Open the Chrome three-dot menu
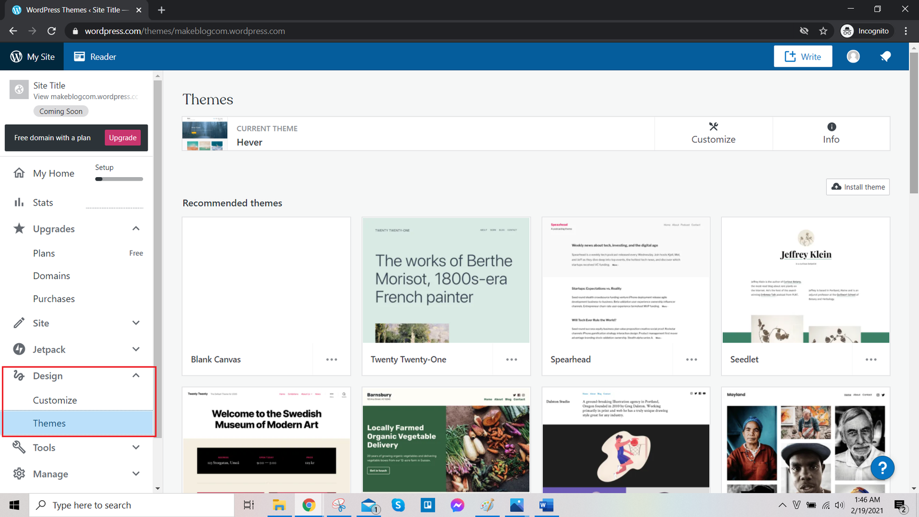Image resolution: width=919 pixels, height=517 pixels. [906, 31]
